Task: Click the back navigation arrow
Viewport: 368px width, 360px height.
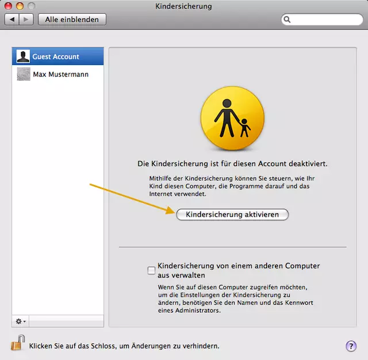Action: pyautogui.click(x=13, y=20)
